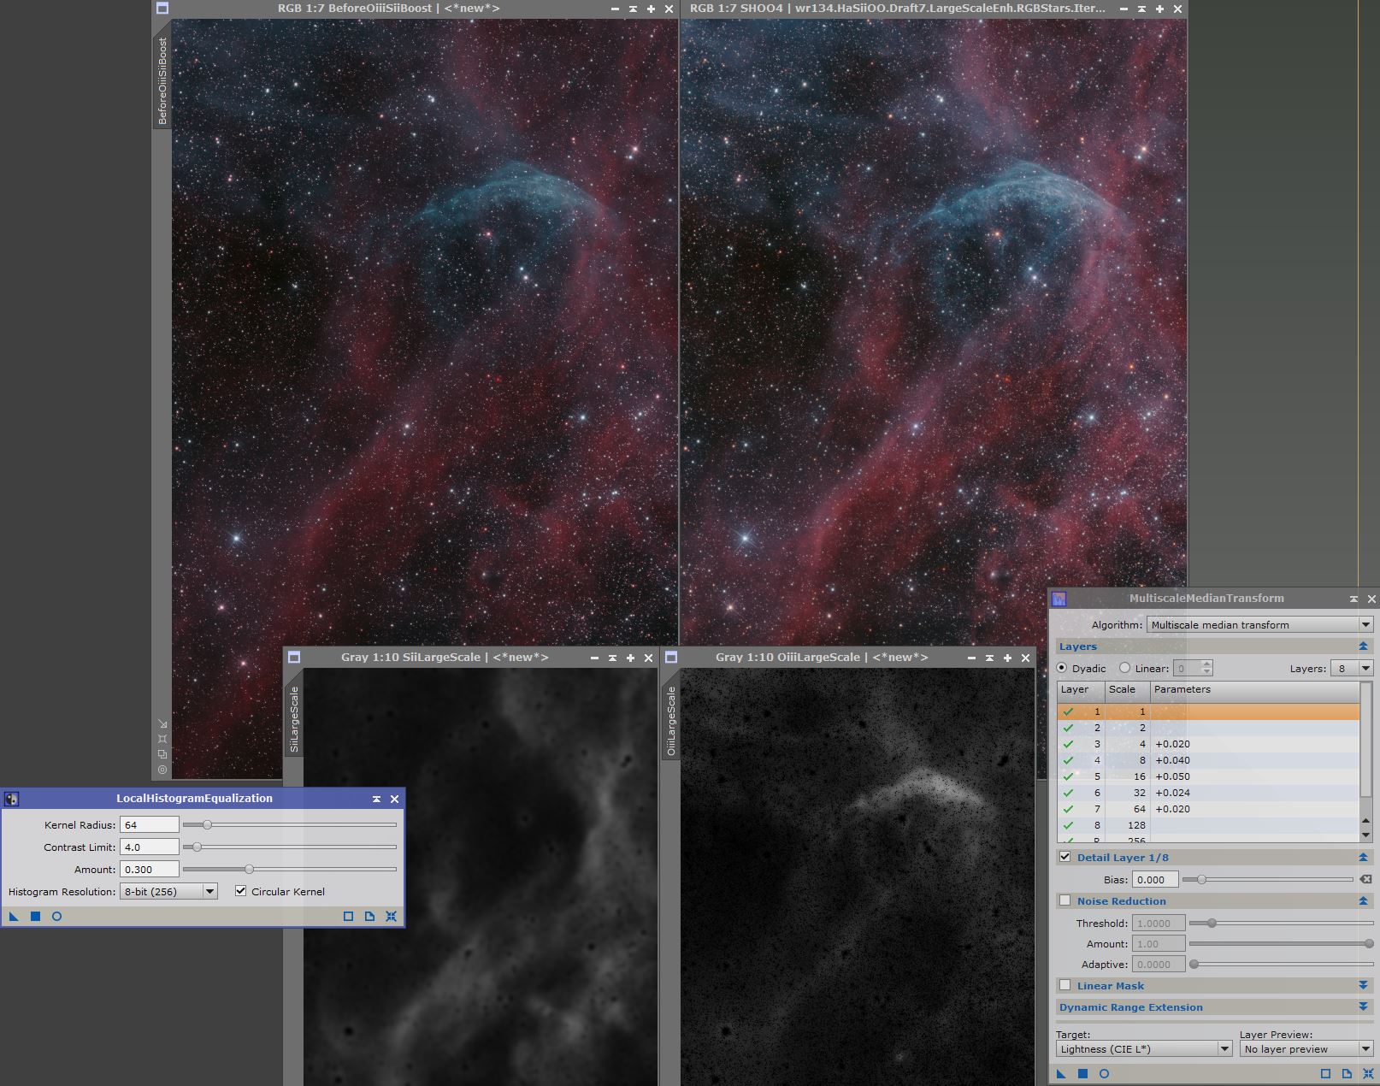Screen dimensions: 1380x1086
Task: Open documentation via the page icon on LocalHistogramEqualization
Action: point(369,916)
